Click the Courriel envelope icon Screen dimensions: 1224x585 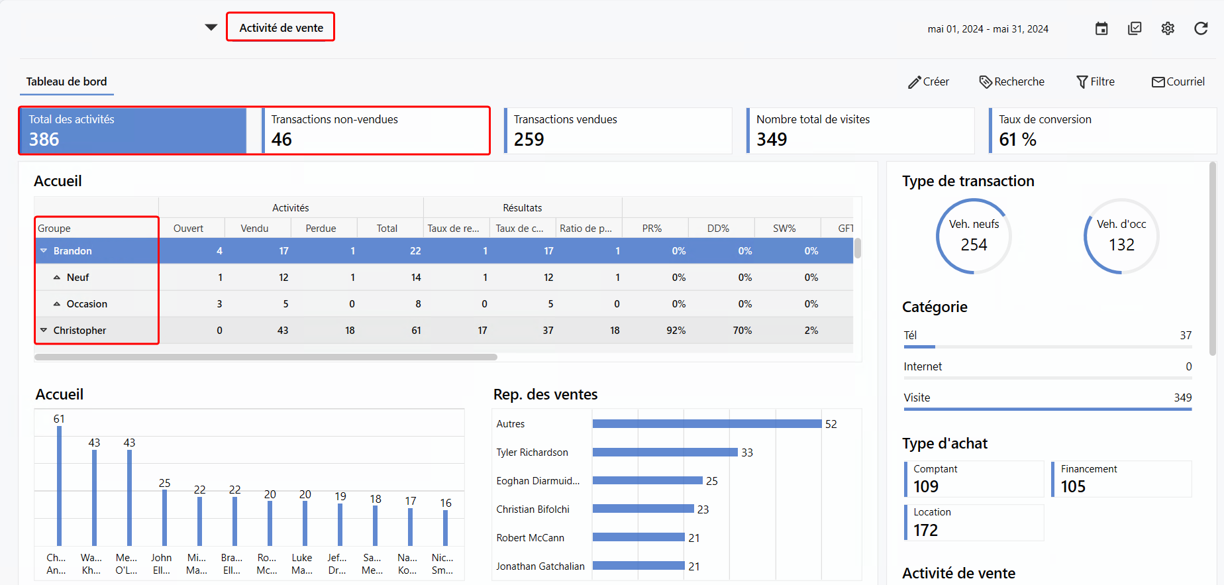(x=1158, y=82)
